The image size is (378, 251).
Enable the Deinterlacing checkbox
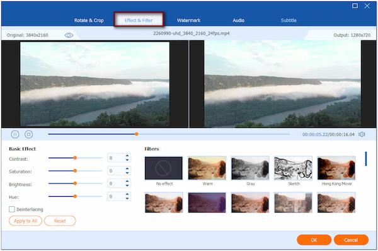(x=12, y=209)
